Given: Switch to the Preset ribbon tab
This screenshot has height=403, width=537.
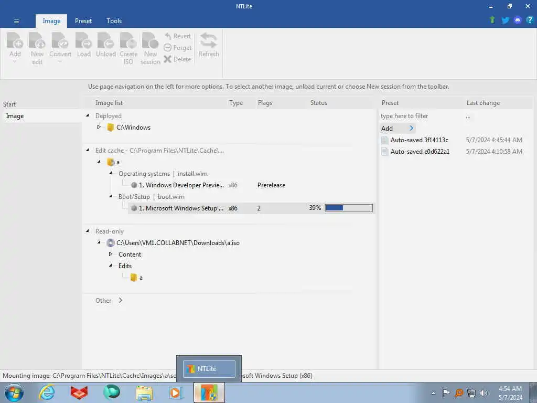Looking at the screenshot, I should [x=83, y=21].
